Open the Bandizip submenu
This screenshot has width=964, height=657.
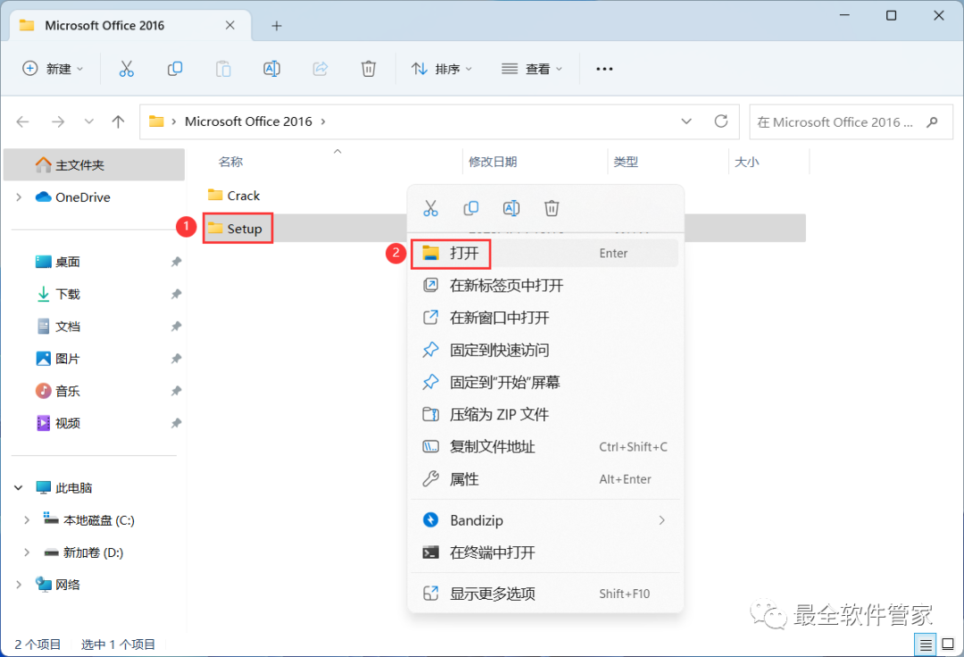pyautogui.click(x=544, y=520)
